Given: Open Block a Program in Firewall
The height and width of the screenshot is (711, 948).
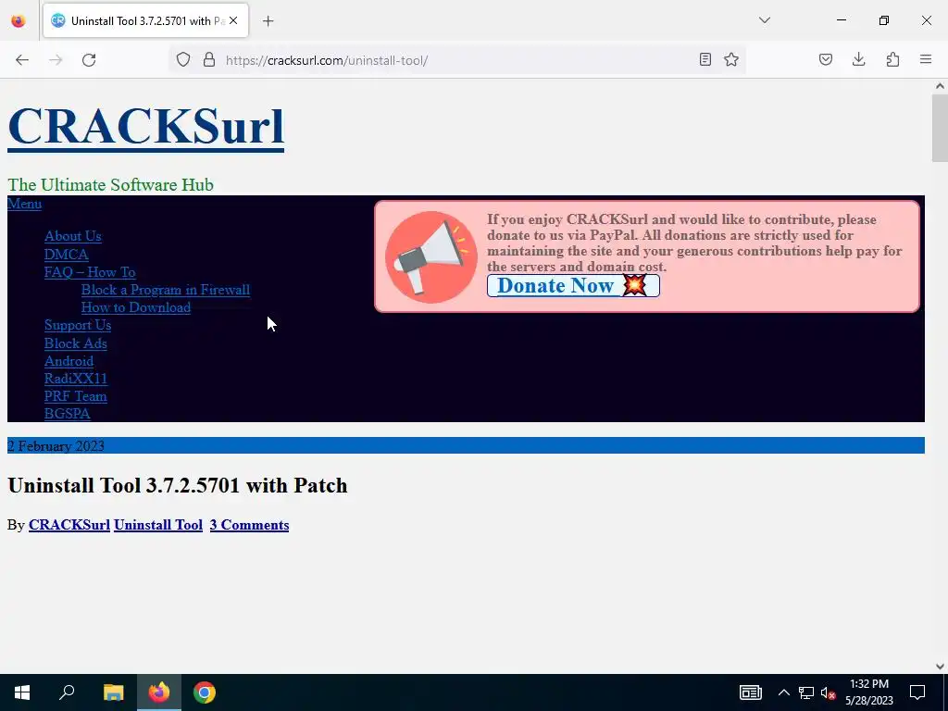Looking at the screenshot, I should 166,290.
